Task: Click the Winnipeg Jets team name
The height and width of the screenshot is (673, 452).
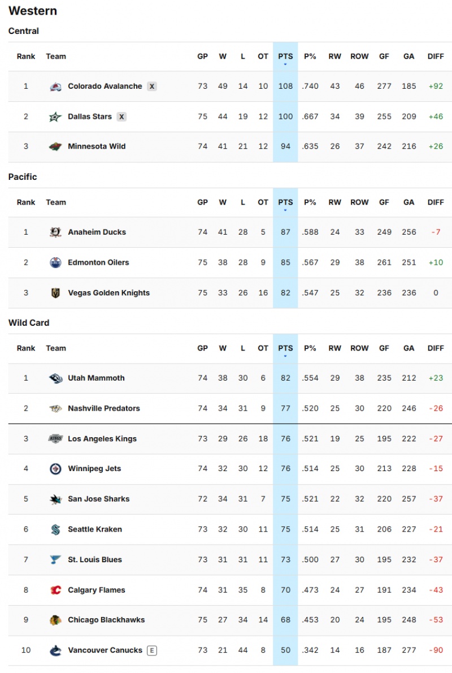Action: point(94,469)
